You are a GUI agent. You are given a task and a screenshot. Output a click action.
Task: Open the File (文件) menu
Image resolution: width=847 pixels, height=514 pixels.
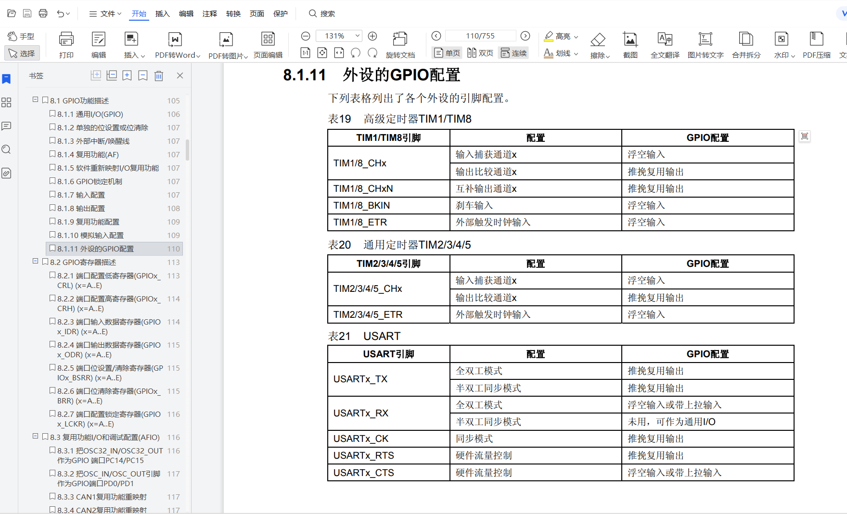point(105,13)
